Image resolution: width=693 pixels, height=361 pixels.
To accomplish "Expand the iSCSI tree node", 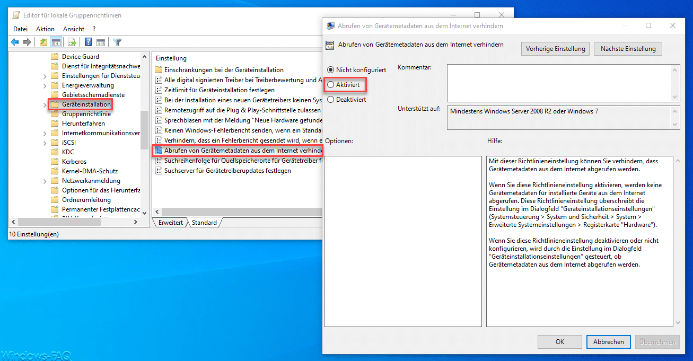I will (x=45, y=143).
